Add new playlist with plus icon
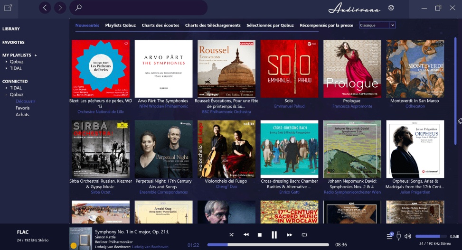Image resolution: width=462 pixels, height=250 pixels. pos(36,55)
